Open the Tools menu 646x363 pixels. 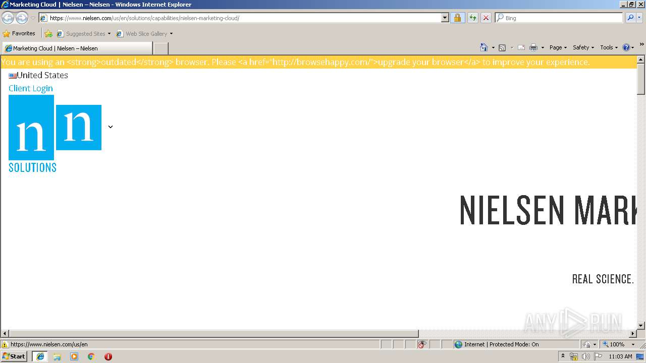609,47
